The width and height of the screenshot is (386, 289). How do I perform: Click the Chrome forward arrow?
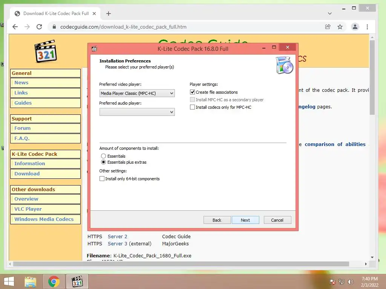[x=27, y=27]
